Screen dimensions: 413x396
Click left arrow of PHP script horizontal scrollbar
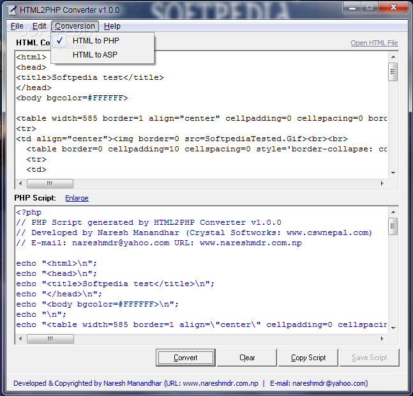point(20,339)
